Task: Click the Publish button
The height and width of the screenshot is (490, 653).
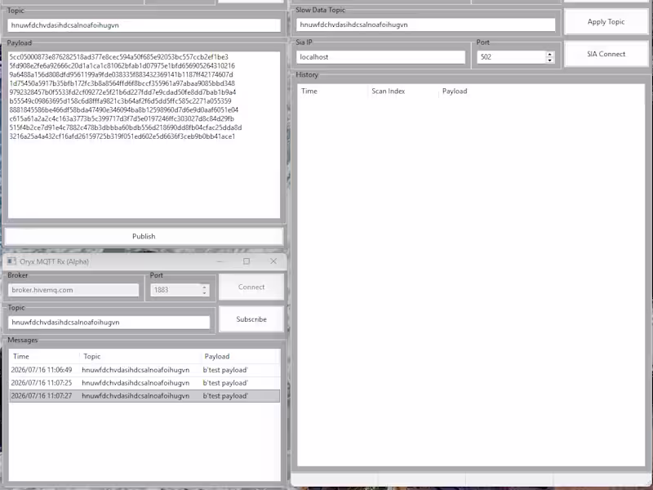Action: point(144,236)
